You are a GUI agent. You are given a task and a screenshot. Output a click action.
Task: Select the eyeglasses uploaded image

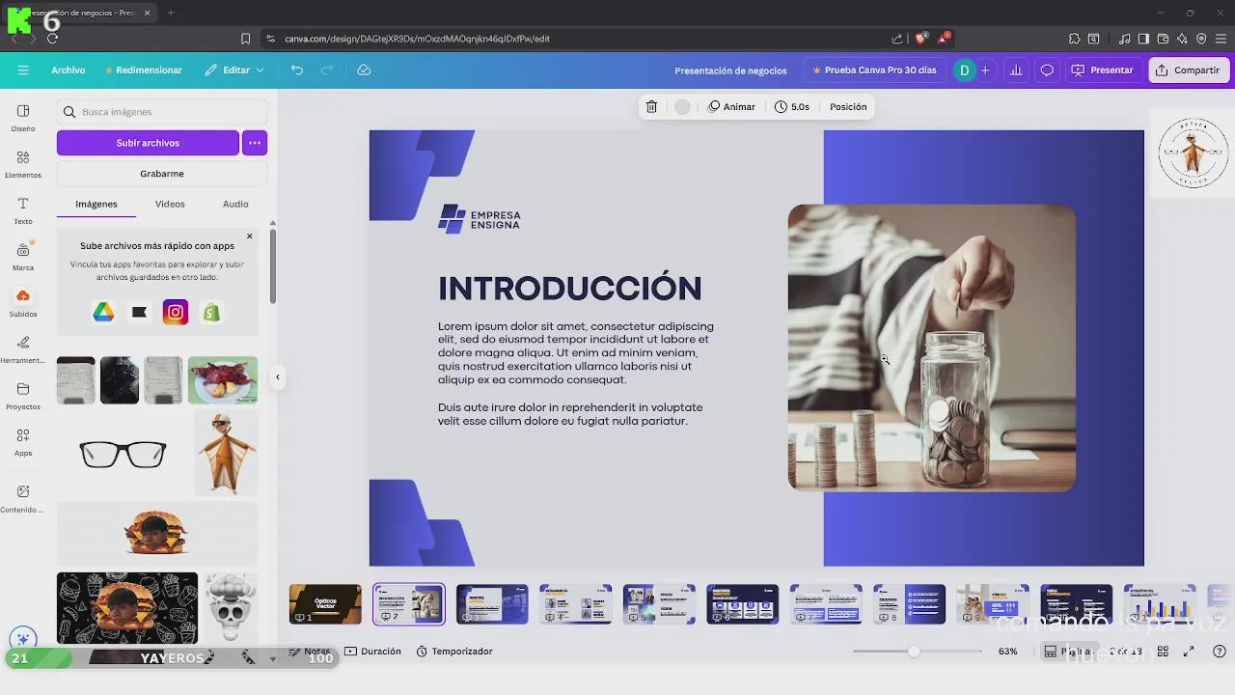click(x=123, y=454)
